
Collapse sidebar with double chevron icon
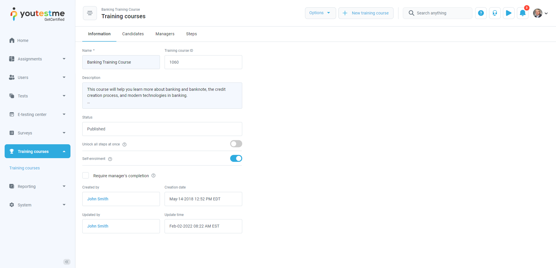tap(67, 262)
